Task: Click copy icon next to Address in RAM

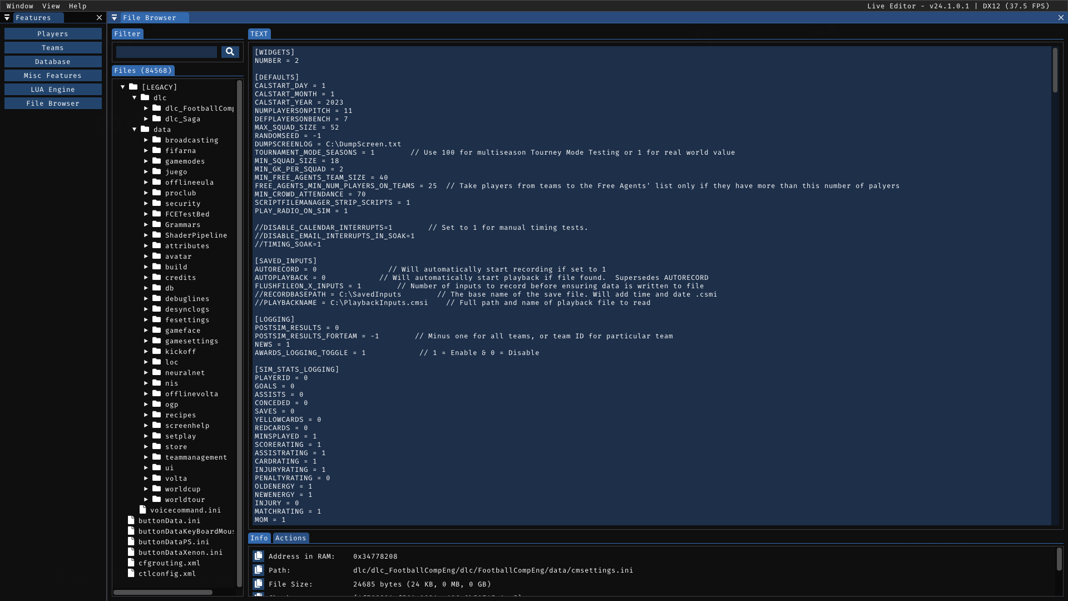Action: point(258,556)
